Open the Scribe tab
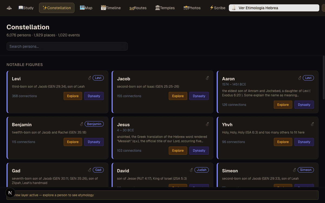The image size is (325, 203). click(217, 8)
